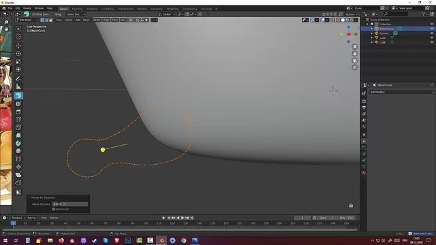Screen dimensions: 436x245
Task: Open the Global transform orientation dropdown
Action: pos(166,14)
